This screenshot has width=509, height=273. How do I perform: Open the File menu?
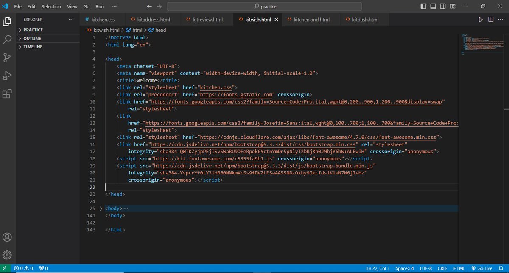click(18, 6)
